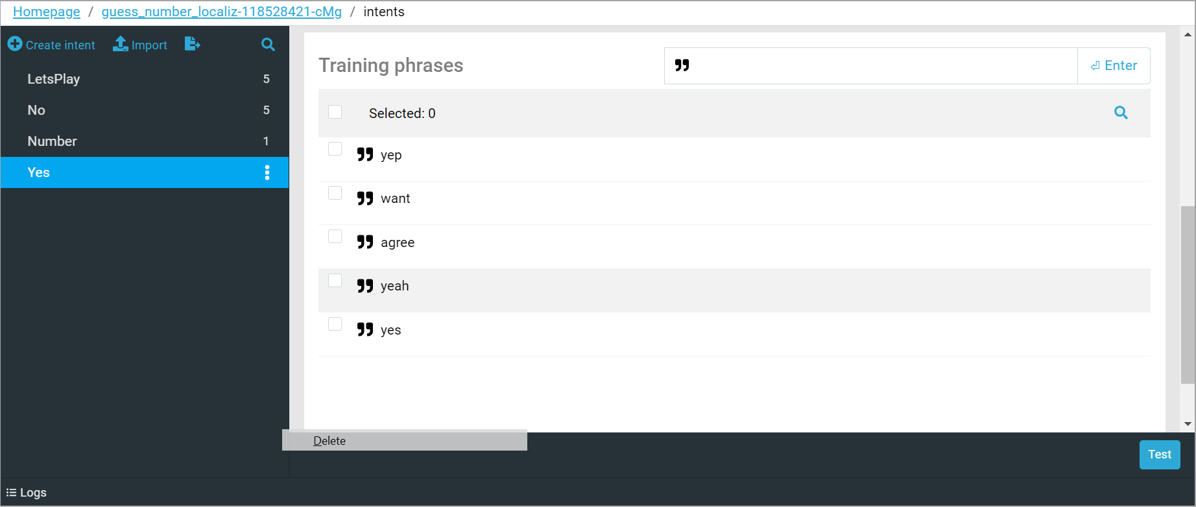Select the LetsPlay intent
This screenshot has height=507, width=1196.
[x=54, y=79]
